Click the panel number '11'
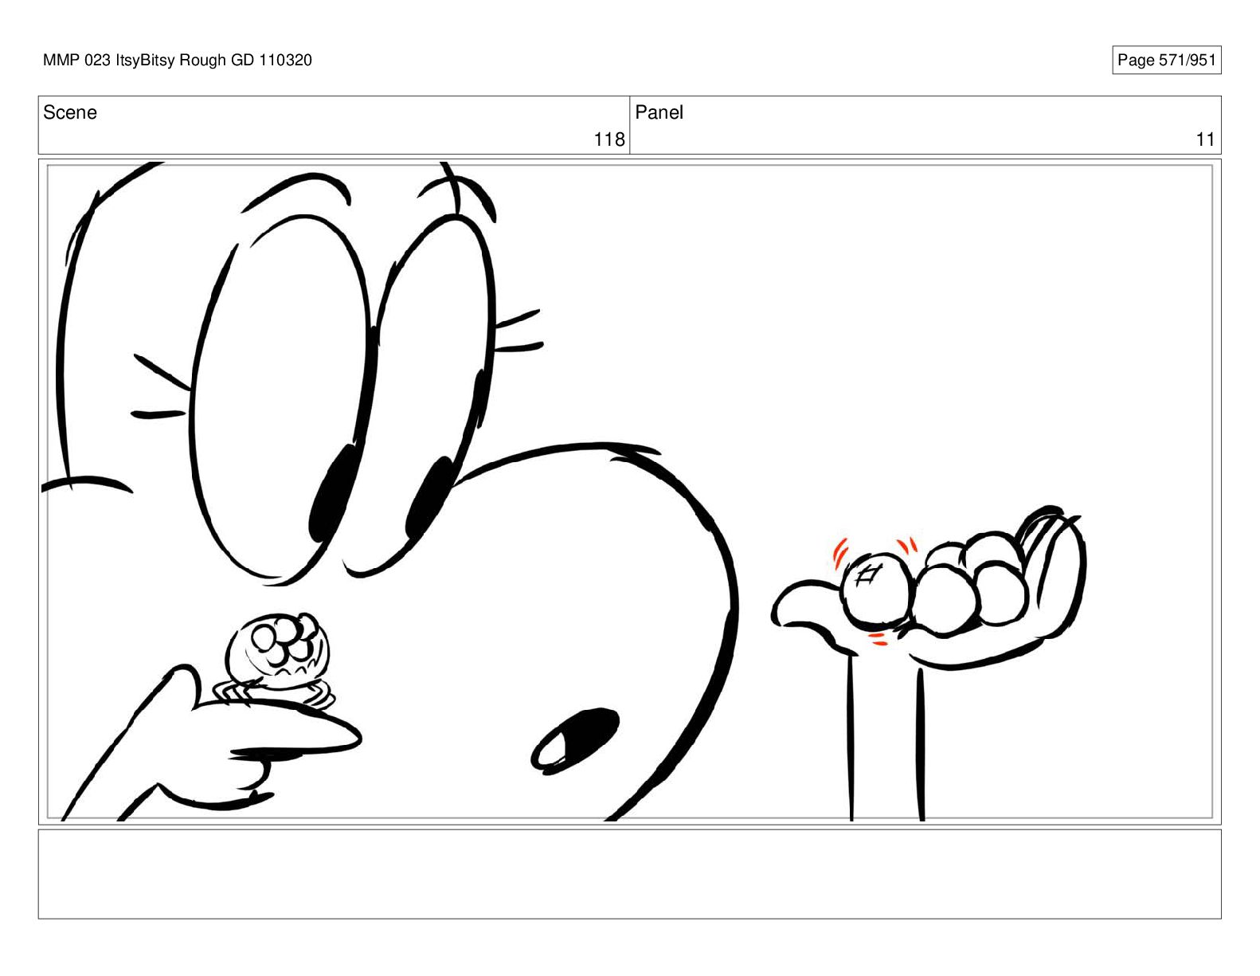Image resolution: width=1260 pixels, height=976 pixels. (1205, 140)
